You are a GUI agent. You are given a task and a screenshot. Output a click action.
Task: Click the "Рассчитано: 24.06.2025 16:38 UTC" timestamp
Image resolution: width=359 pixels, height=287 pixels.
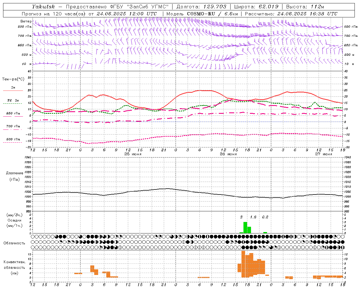pyautogui.click(x=291, y=14)
